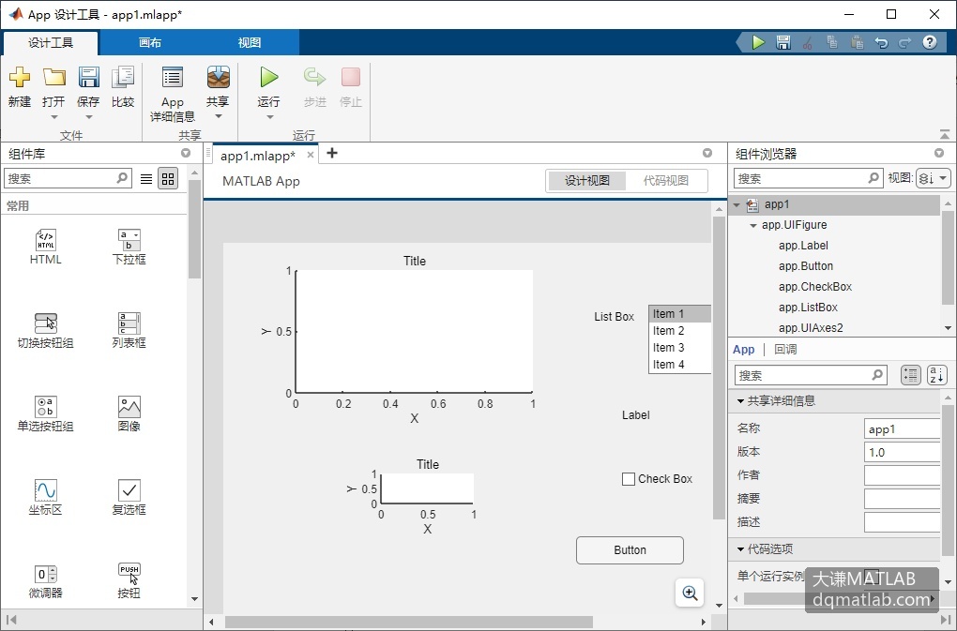This screenshot has width=957, height=631.
Task: Open the 组件库 panel options menu
Action: click(x=186, y=153)
